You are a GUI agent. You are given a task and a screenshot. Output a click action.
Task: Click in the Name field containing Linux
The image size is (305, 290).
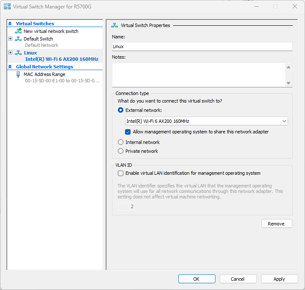click(x=202, y=47)
